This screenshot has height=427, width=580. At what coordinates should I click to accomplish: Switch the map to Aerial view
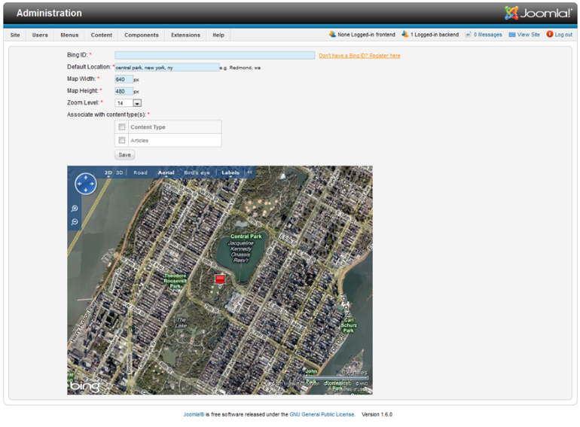click(x=166, y=172)
